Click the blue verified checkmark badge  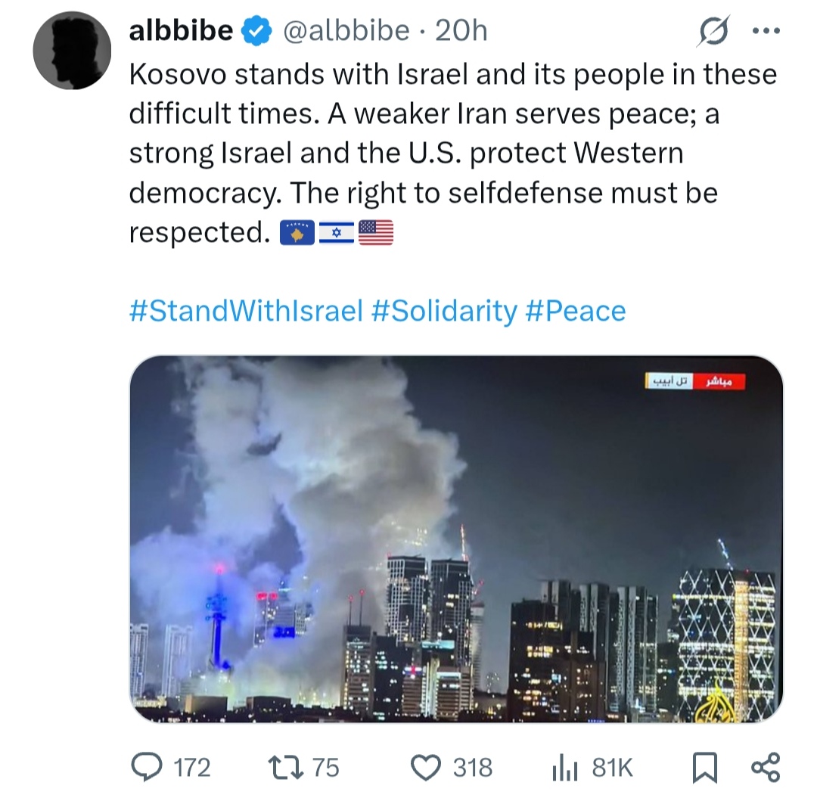(256, 31)
